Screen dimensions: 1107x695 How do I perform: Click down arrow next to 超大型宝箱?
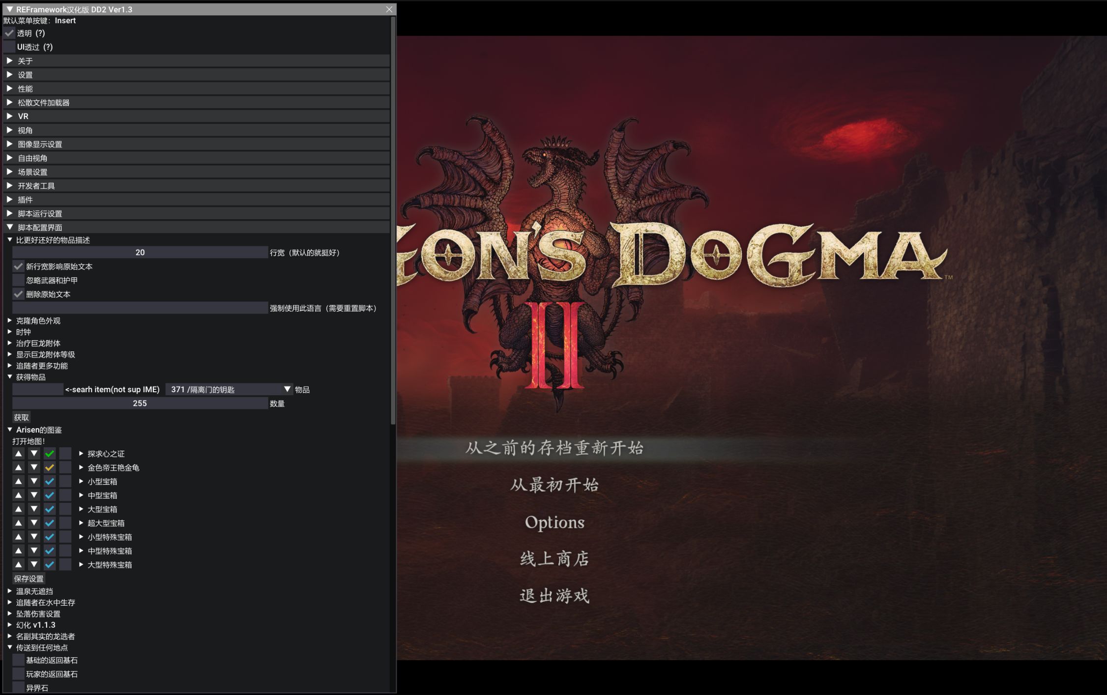click(34, 523)
